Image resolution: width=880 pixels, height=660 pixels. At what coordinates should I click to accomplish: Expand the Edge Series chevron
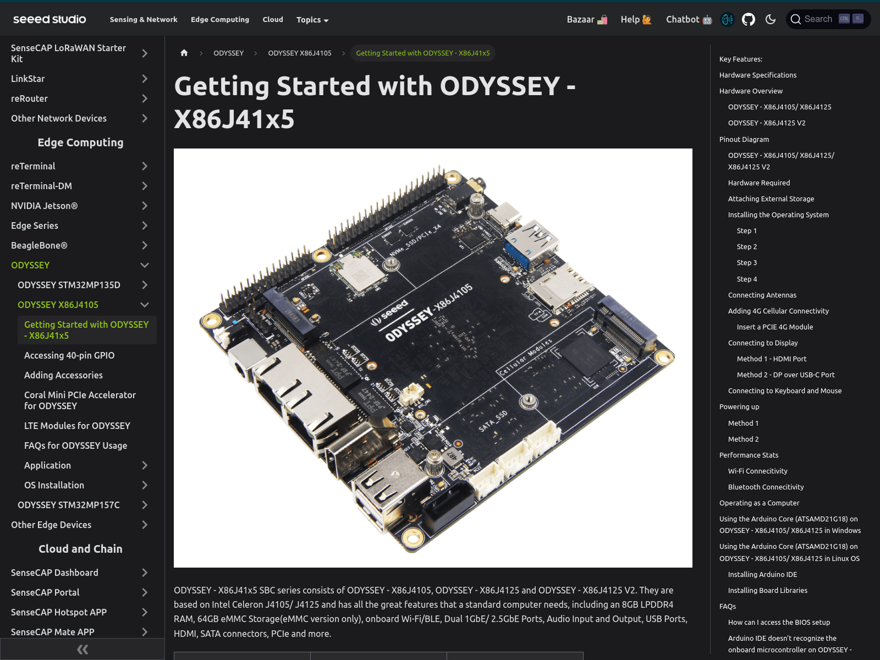click(145, 226)
